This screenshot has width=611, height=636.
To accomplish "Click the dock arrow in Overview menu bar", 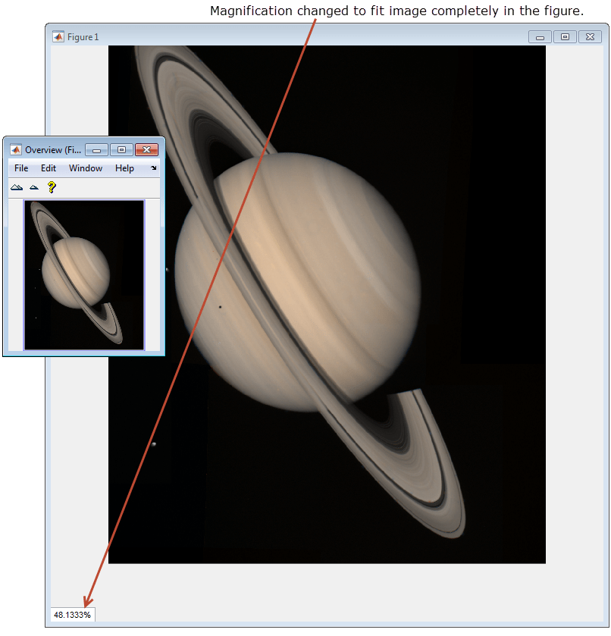I will (x=154, y=168).
